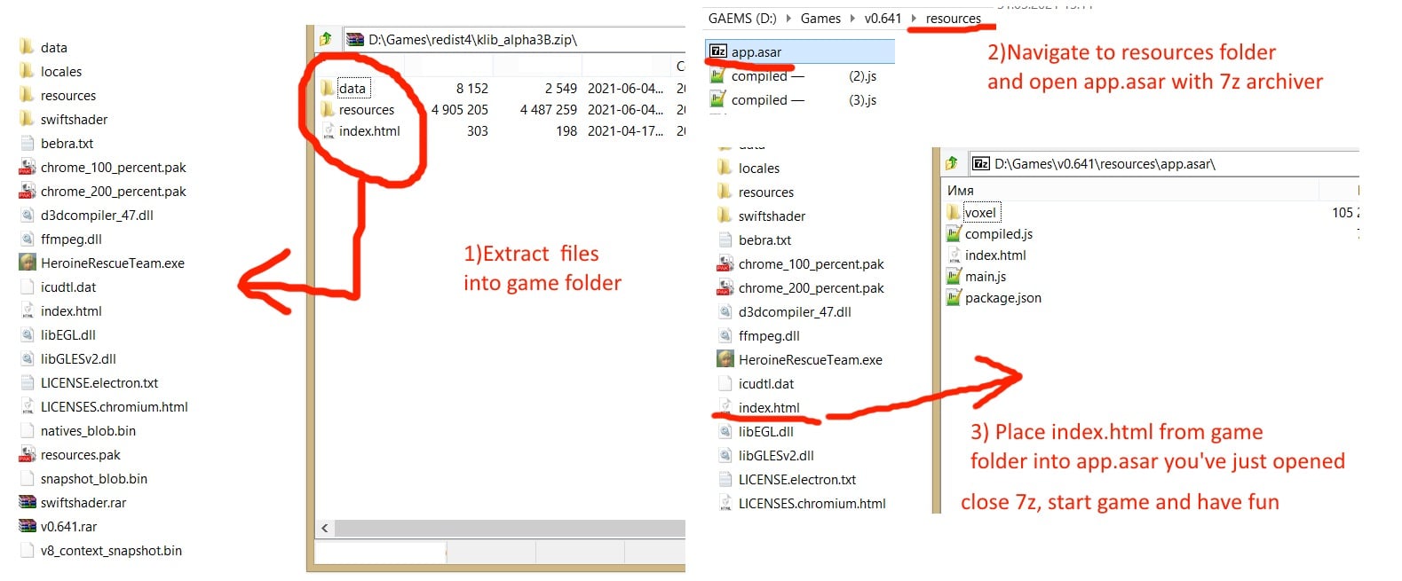The height and width of the screenshot is (581, 1402).
Task: Select package.json file name
Action: [1003, 298]
